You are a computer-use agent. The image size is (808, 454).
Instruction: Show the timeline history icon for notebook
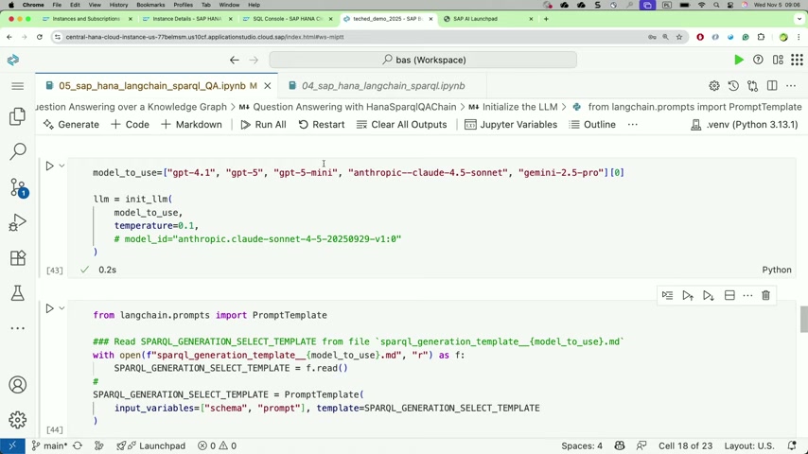point(733,86)
